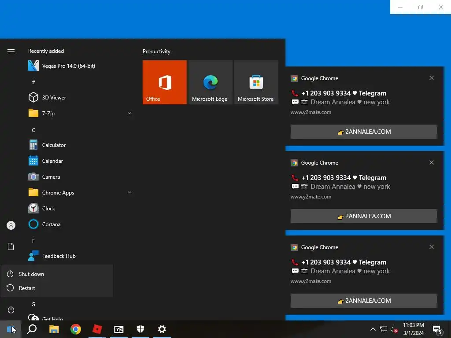Open the 7-Zip folder entry
Screen dimensions: 451x338
pyautogui.click(x=80, y=113)
